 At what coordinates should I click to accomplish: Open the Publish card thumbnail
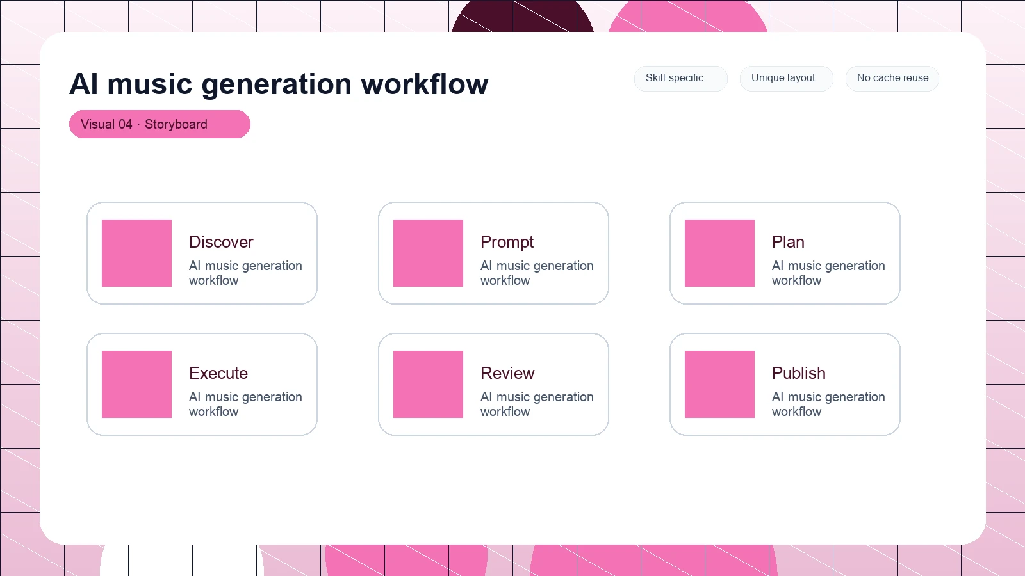719,384
